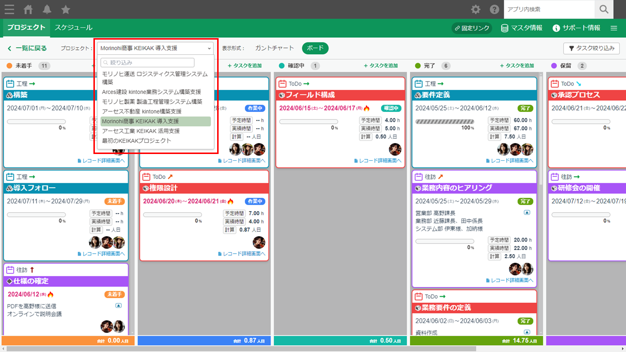The height and width of the screenshot is (352, 626).
Task: Click the calendar icon on 導入フォロー card
Action: (x=10, y=176)
